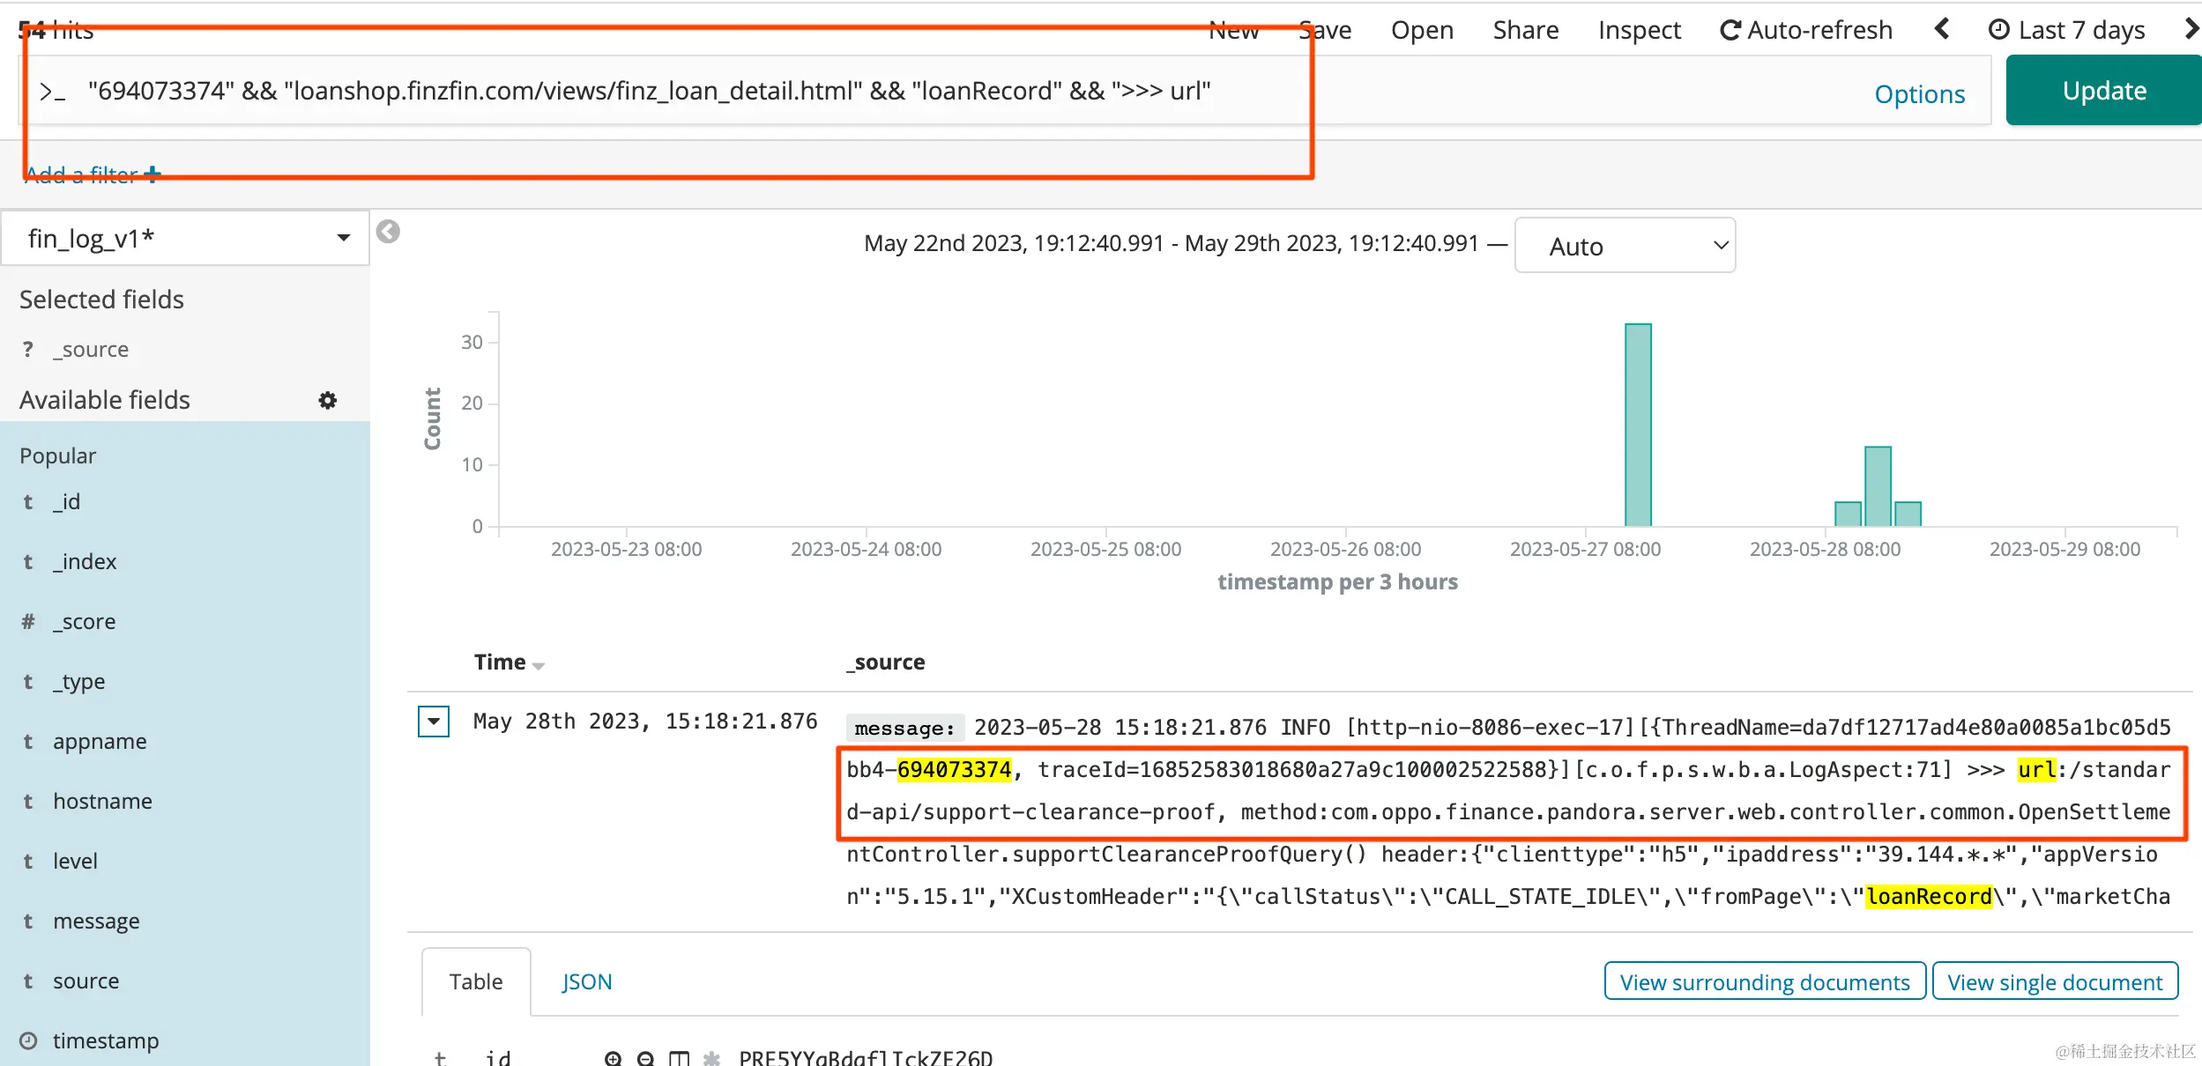Move time range forward with right arrow

2191,30
